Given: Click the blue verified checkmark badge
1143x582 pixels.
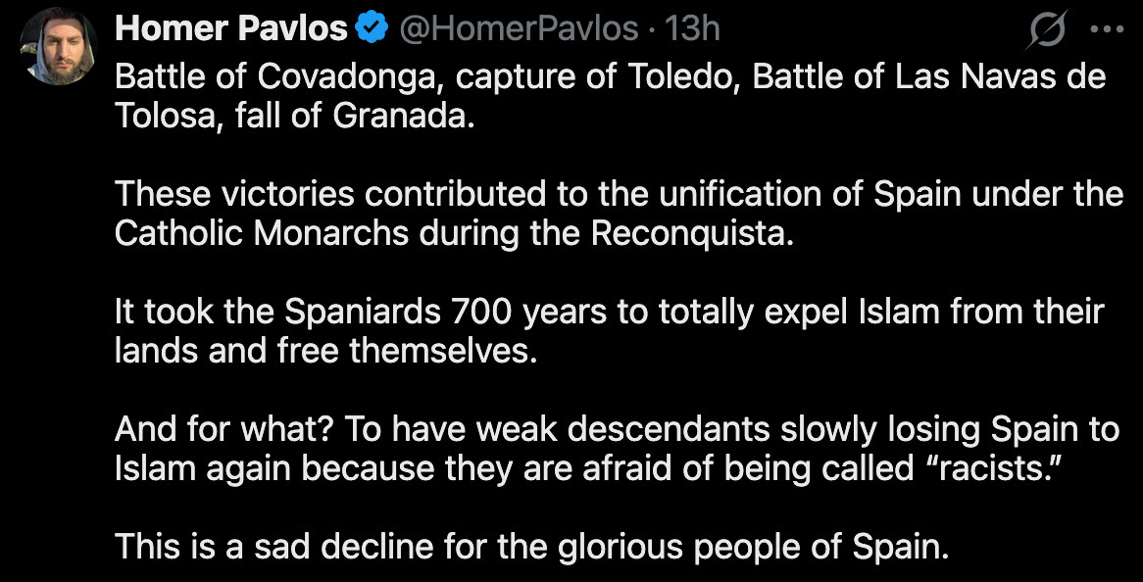Looking at the screenshot, I should [x=371, y=29].
